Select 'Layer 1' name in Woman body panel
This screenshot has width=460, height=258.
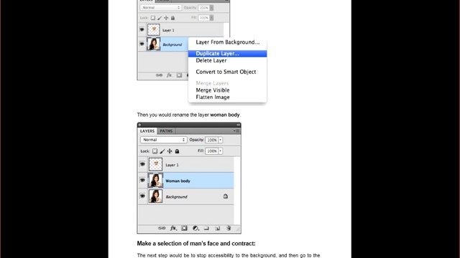click(x=172, y=165)
